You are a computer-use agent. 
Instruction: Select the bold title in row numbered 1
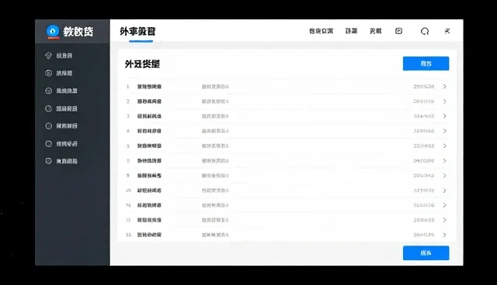click(x=149, y=87)
